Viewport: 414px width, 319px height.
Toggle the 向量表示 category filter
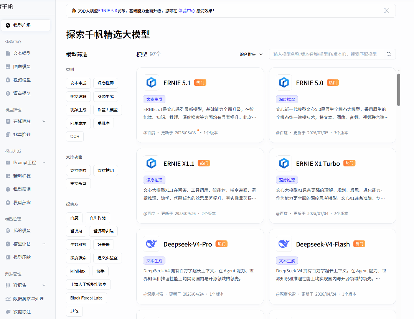tap(78, 123)
